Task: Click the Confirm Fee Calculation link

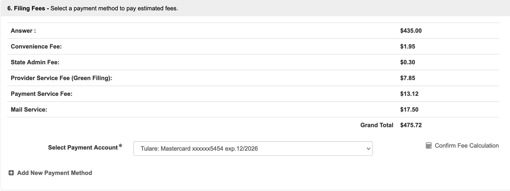Action: 466,146
